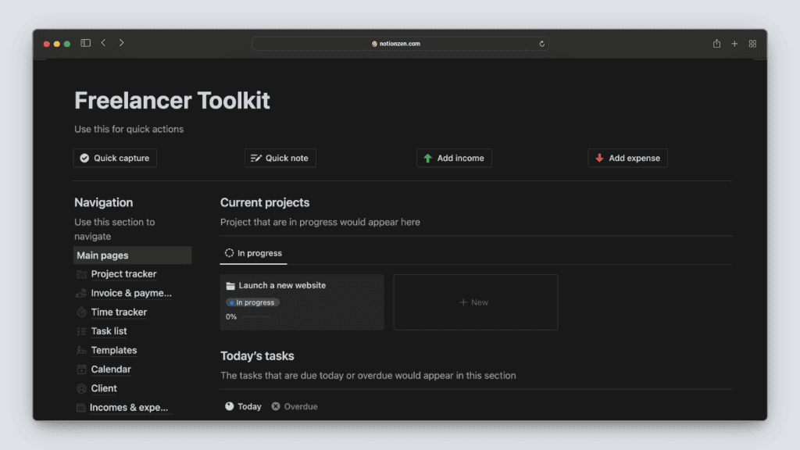800x450 pixels.
Task: Click the Calendar icon in navigation
Action: coord(81,370)
